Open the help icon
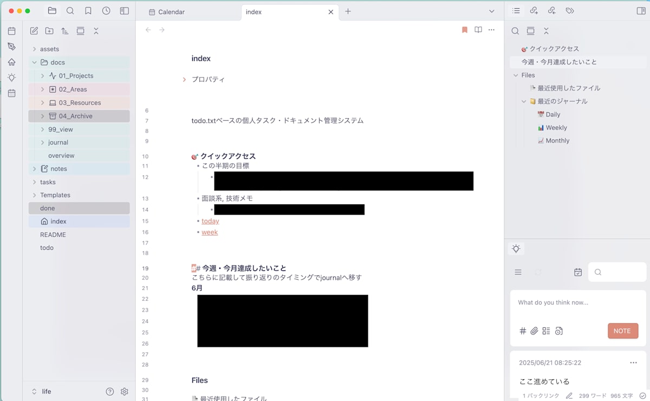 [x=110, y=391]
